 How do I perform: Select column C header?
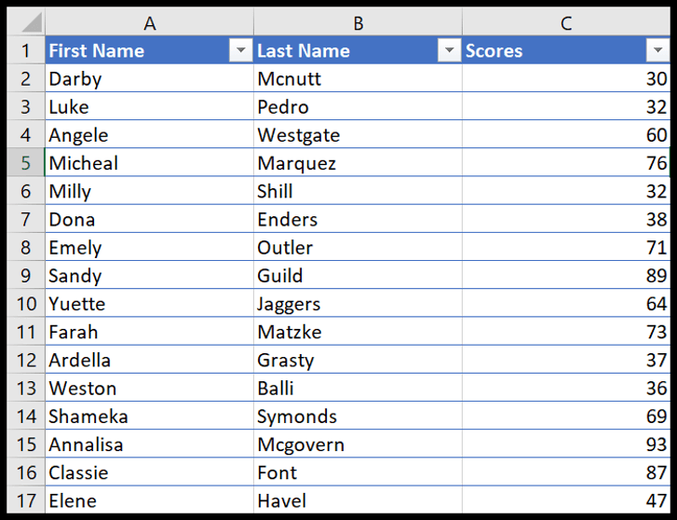click(565, 22)
